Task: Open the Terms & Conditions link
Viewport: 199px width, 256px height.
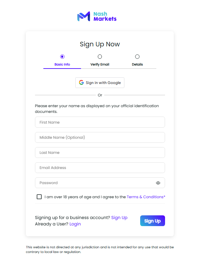Action: [x=146, y=197]
